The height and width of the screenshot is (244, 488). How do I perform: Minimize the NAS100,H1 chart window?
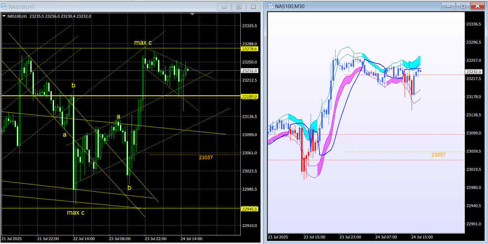coord(225,7)
